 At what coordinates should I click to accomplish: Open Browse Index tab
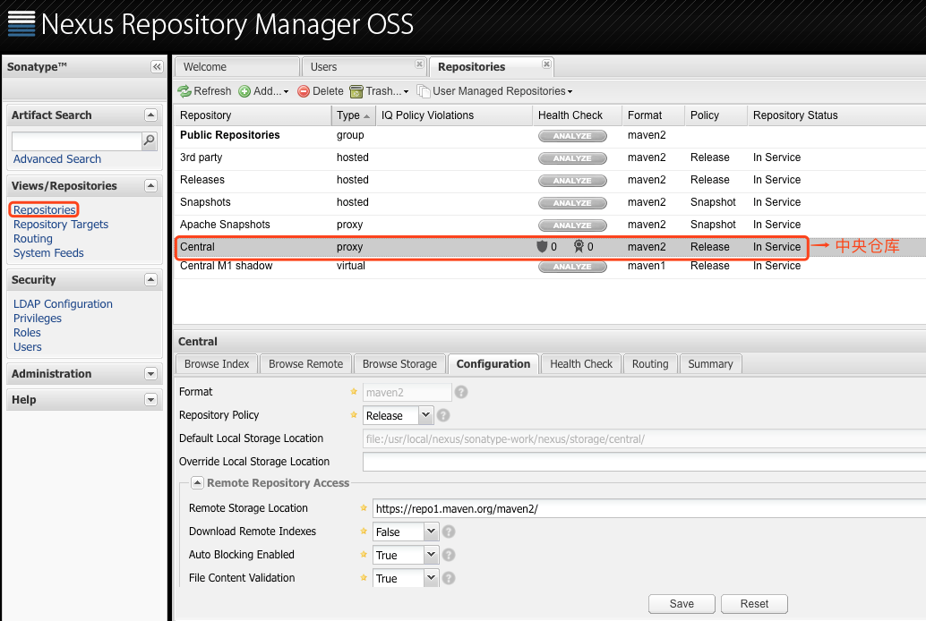tap(217, 363)
